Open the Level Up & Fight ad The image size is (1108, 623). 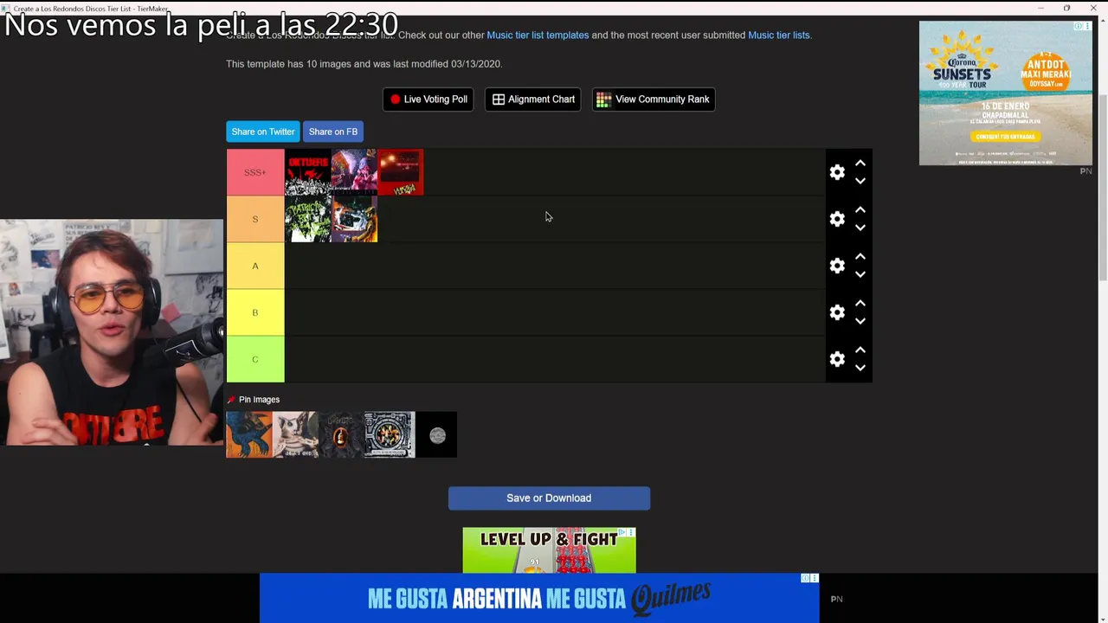point(549,550)
